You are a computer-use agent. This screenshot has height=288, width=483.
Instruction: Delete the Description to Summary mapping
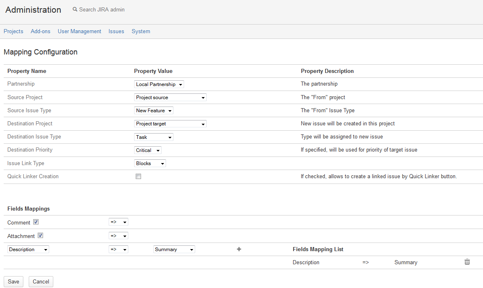pos(467,262)
